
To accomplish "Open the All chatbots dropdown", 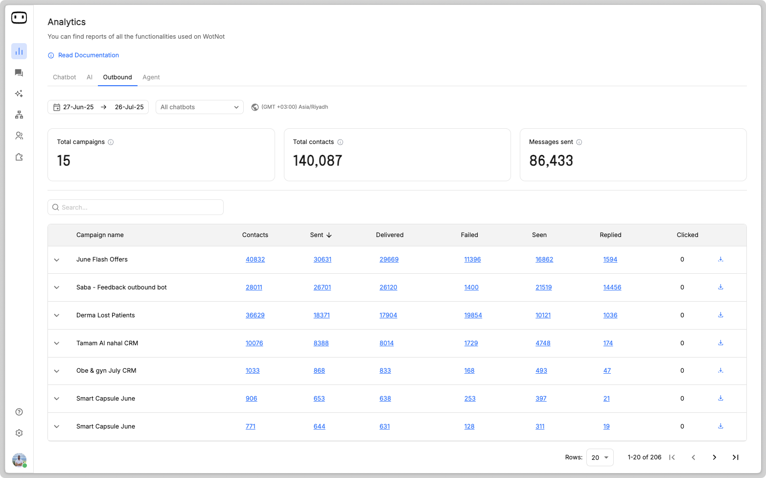I will click(x=199, y=107).
